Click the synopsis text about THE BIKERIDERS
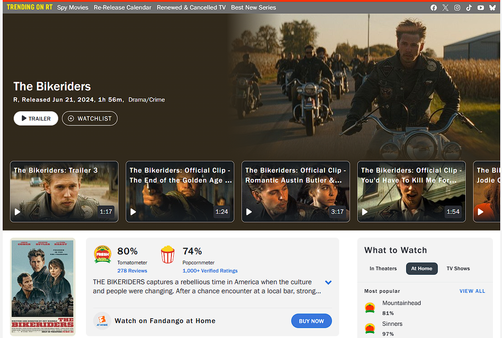 (x=207, y=286)
